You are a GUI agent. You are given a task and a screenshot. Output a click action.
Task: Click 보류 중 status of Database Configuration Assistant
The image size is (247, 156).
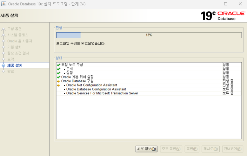pyautogui.click(x=228, y=89)
